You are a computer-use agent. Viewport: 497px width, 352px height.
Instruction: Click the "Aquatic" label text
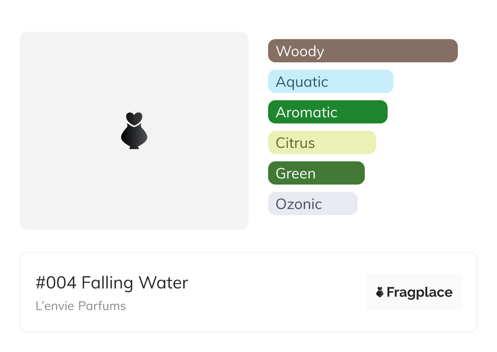302,82
